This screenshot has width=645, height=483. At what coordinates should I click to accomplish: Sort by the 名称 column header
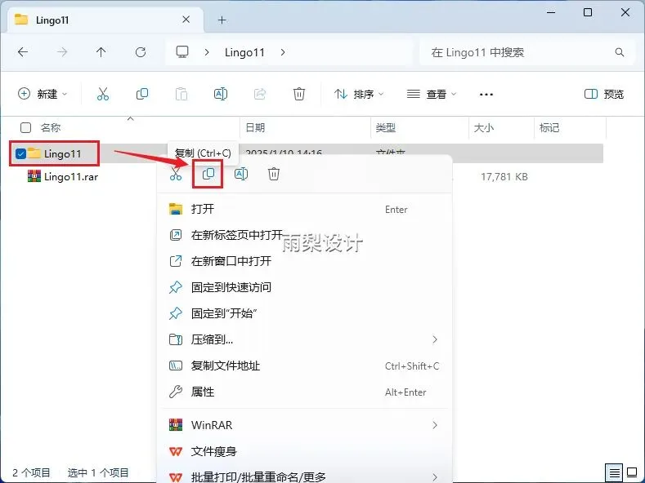(x=51, y=128)
